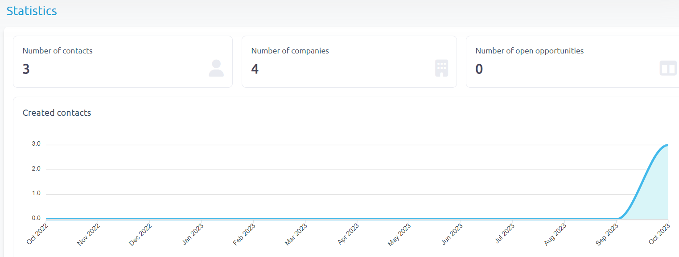Click the Jul 2023 axis label

click(504, 234)
